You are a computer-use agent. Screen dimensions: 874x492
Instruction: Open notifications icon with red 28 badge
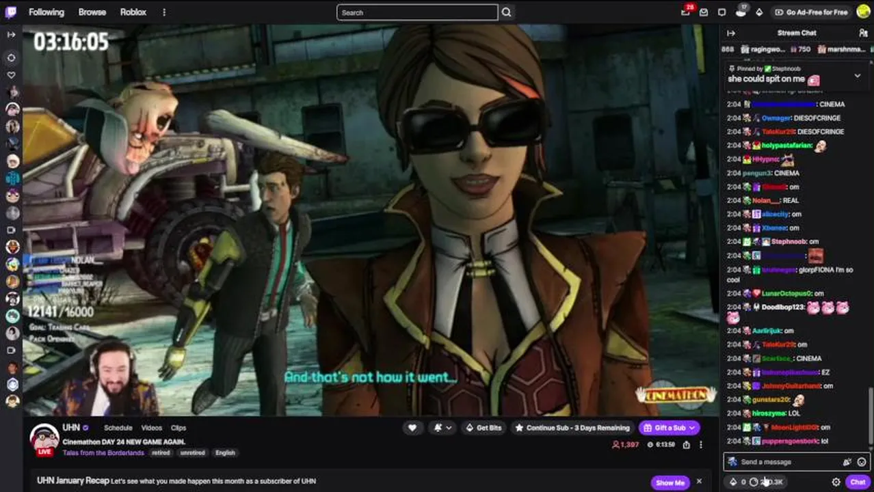(x=686, y=12)
